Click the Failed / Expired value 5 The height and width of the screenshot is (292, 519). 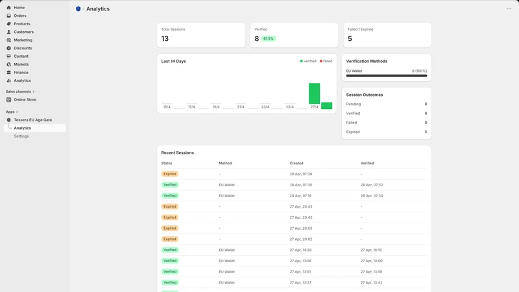pyautogui.click(x=350, y=39)
